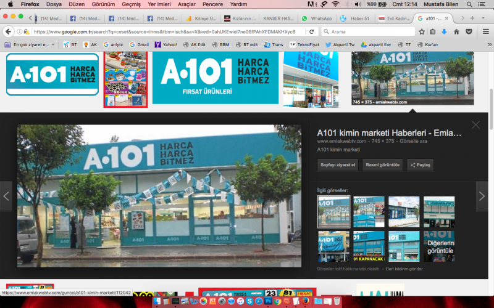Screen dimensions: 494x308
Task: Open the Pocket icon in toolbar
Action: [x=469, y=31]
